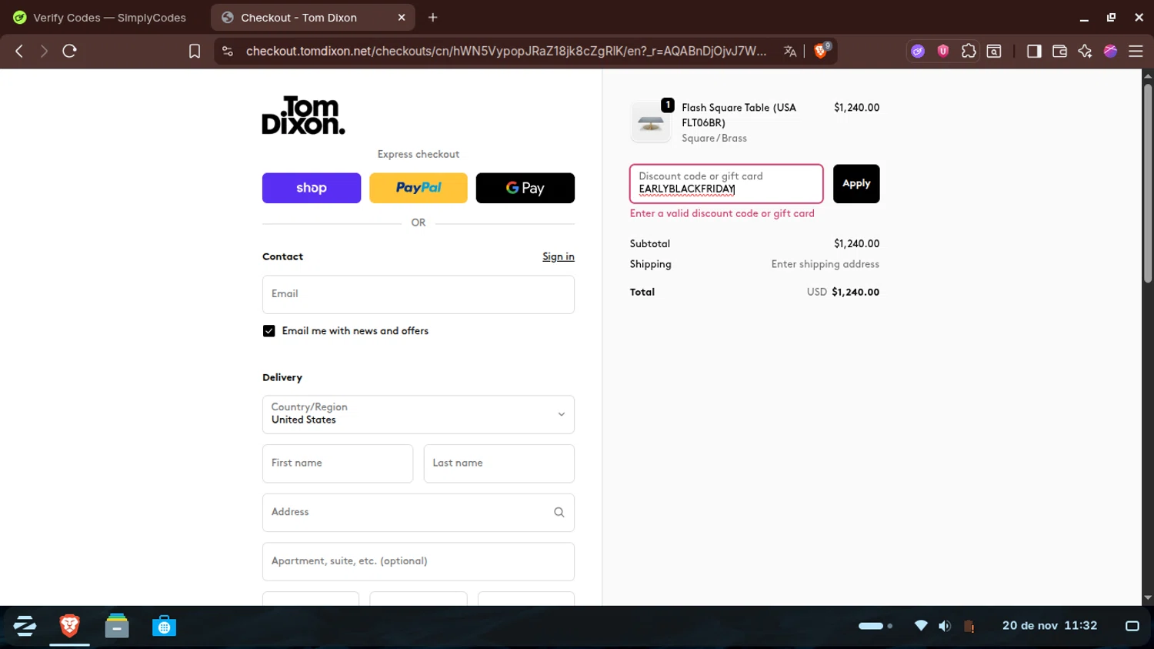Click the show desktop icon in taskbar
Image resolution: width=1154 pixels, height=649 pixels.
1132,626
